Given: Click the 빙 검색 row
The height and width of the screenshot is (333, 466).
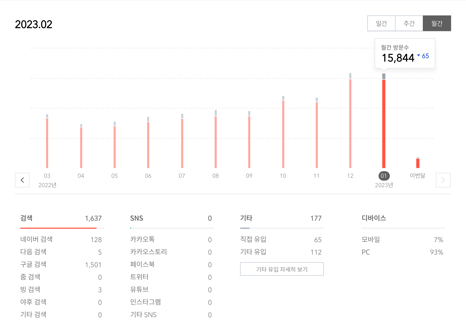Looking at the screenshot, I should coord(61,290).
